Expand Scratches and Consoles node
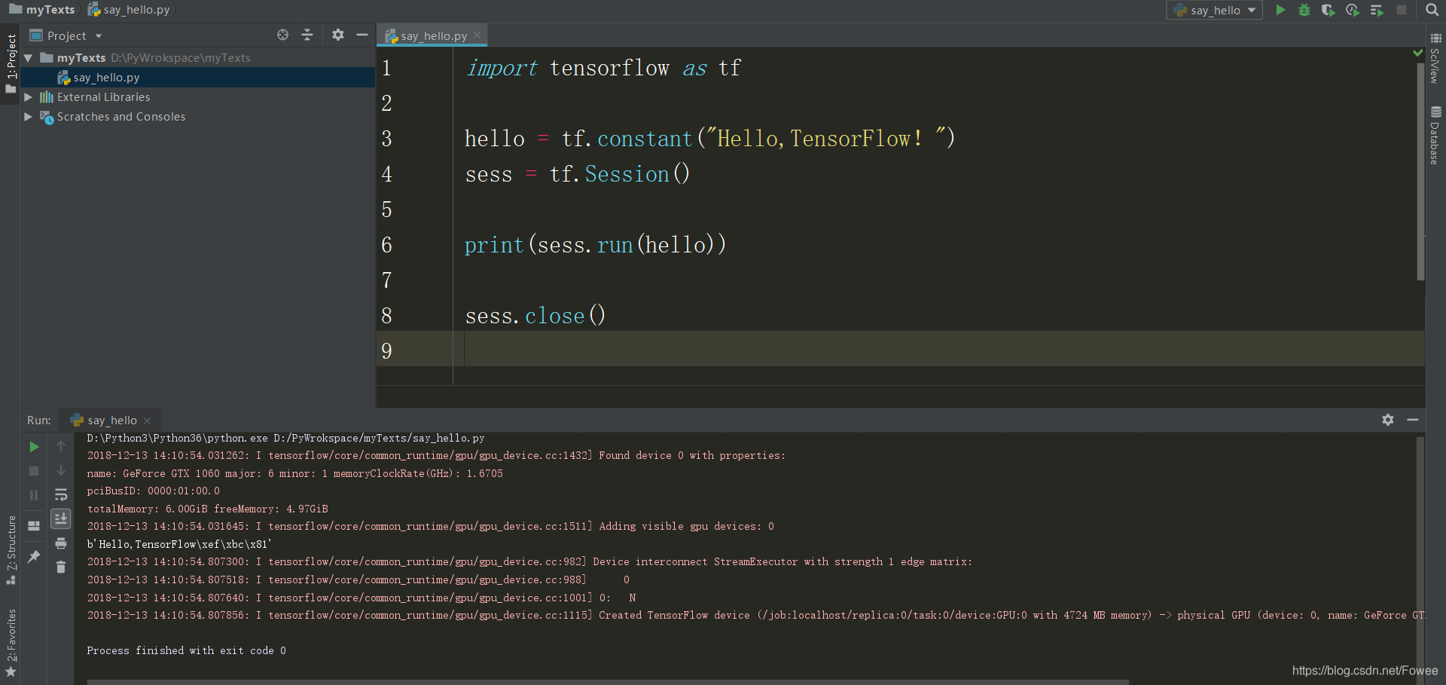 pyautogui.click(x=28, y=117)
